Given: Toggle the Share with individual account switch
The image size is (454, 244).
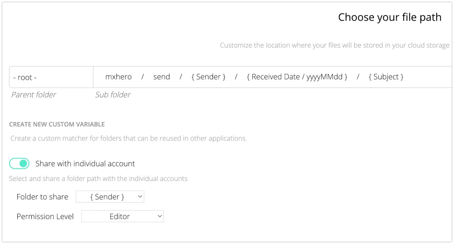Looking at the screenshot, I should coord(19,164).
